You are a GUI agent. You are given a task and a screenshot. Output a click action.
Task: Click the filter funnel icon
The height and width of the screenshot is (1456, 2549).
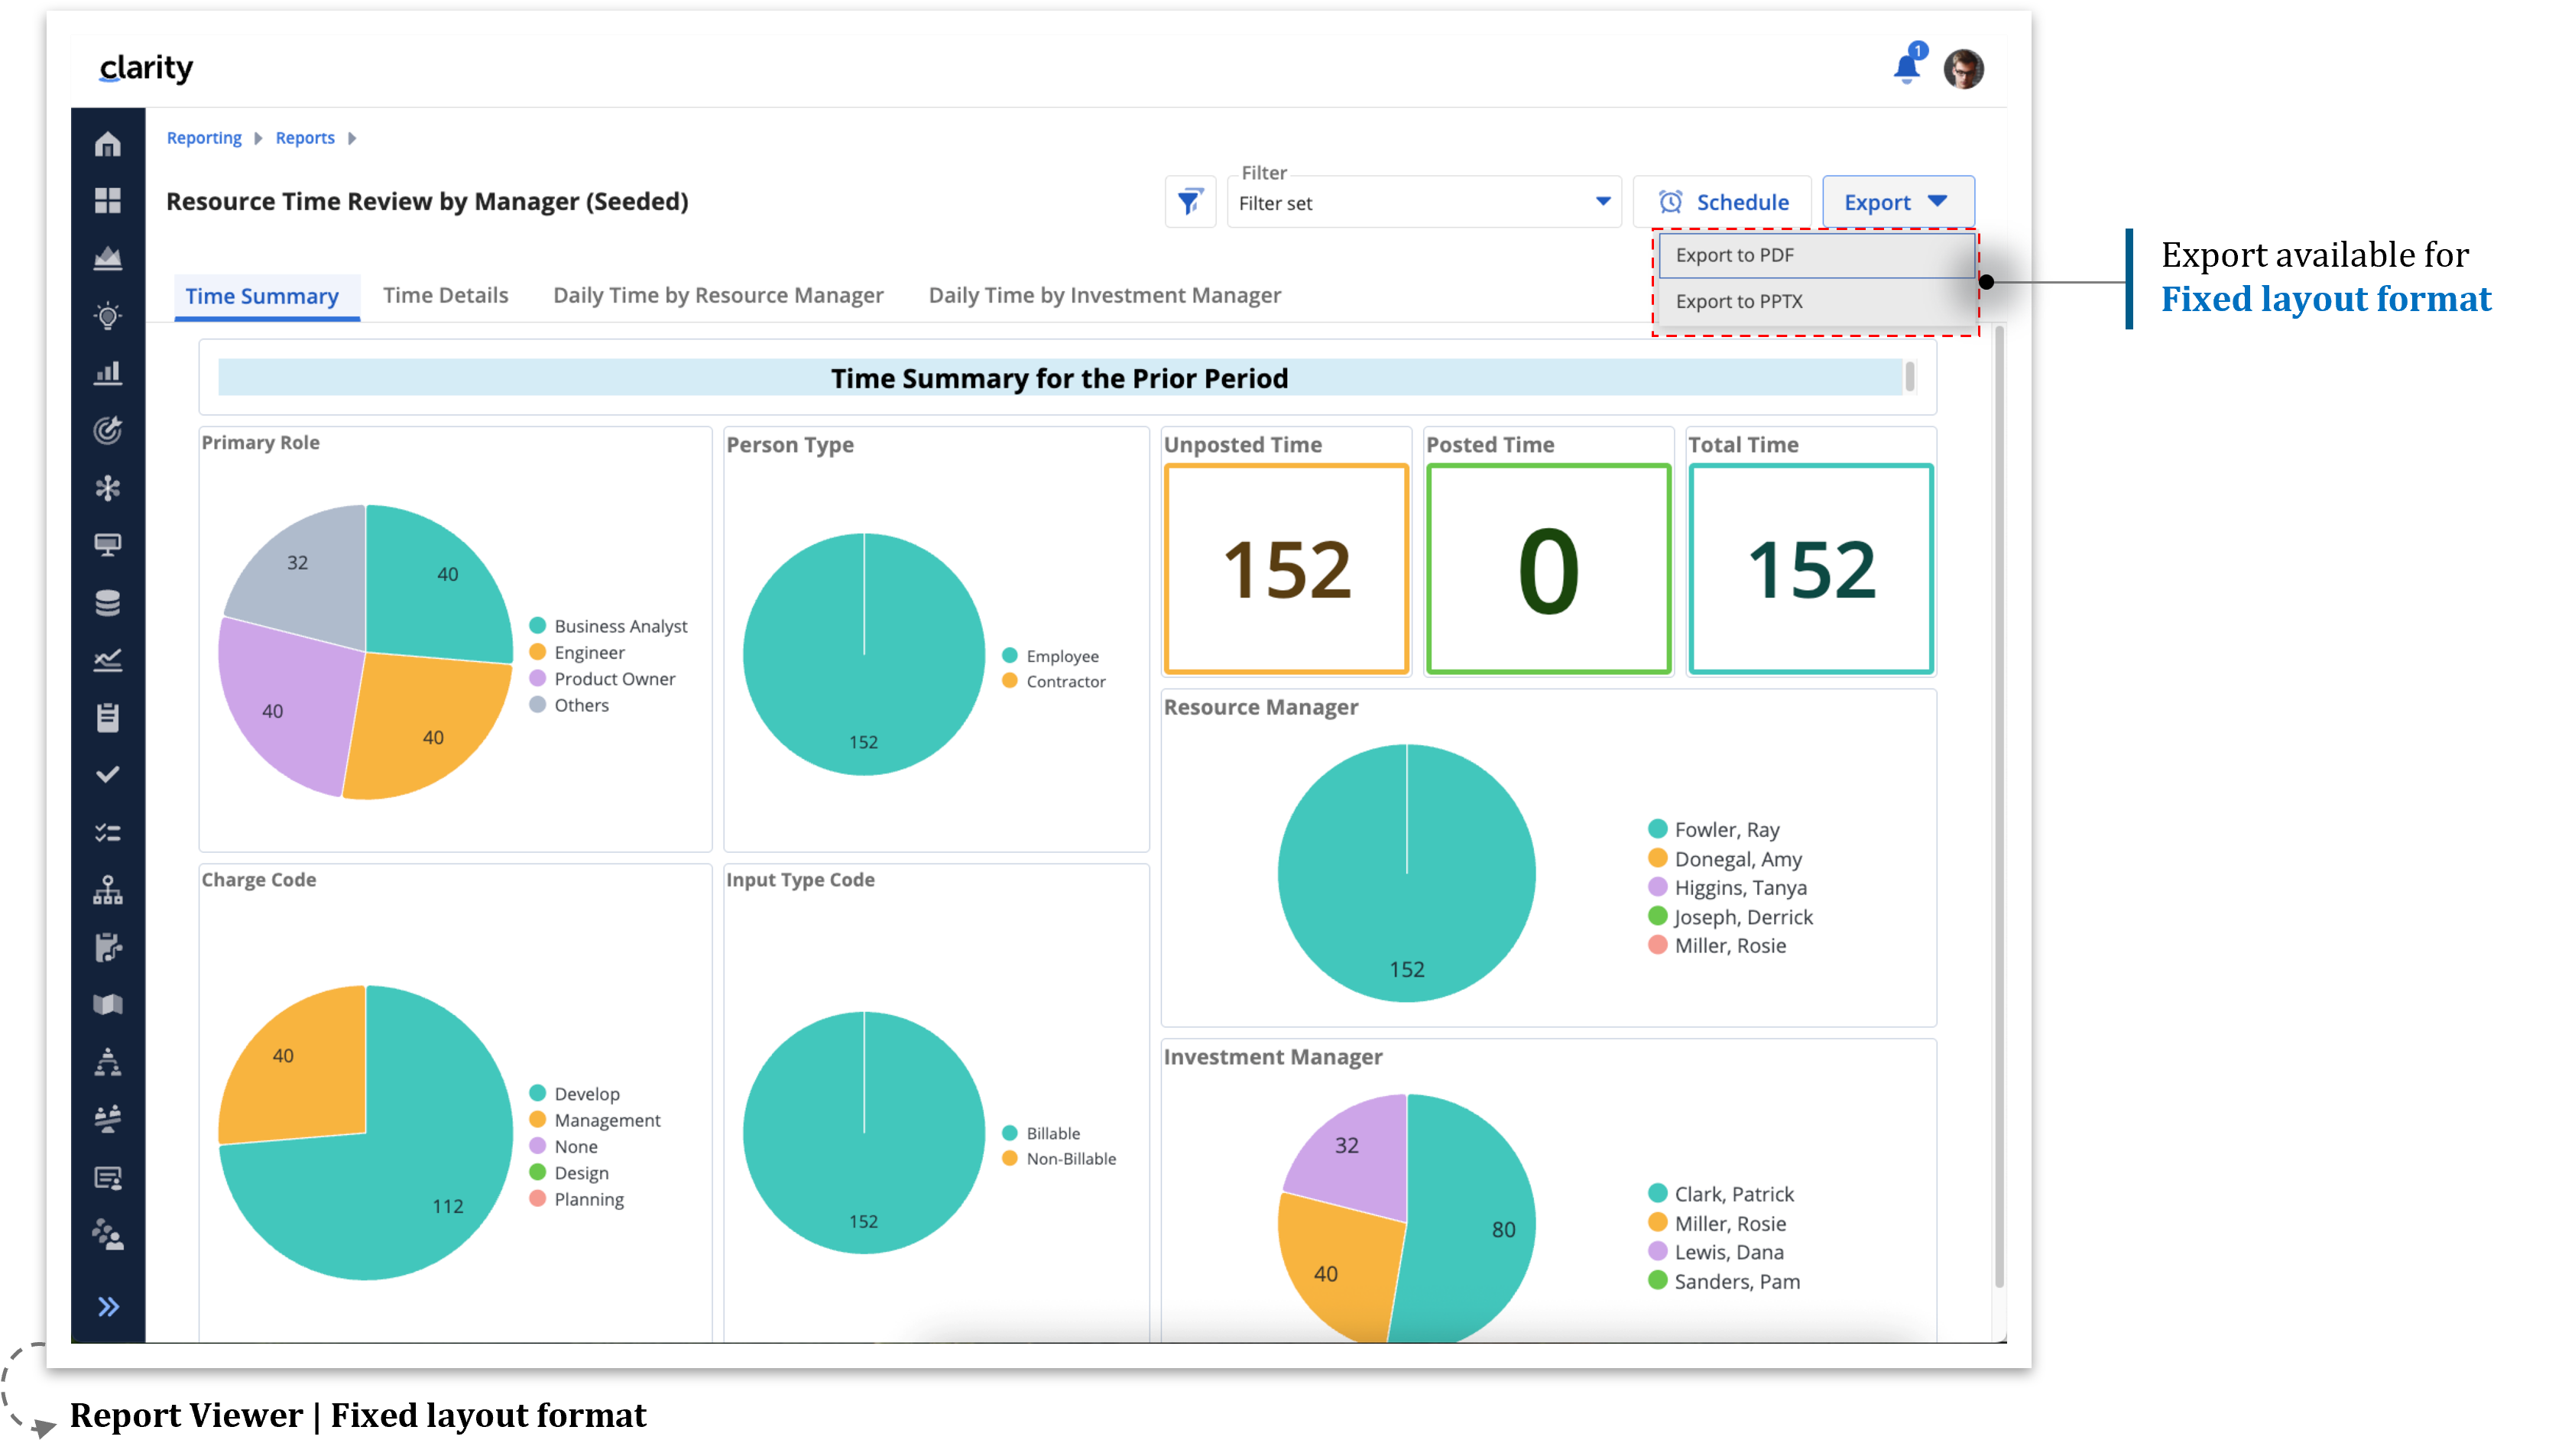coord(1189,201)
